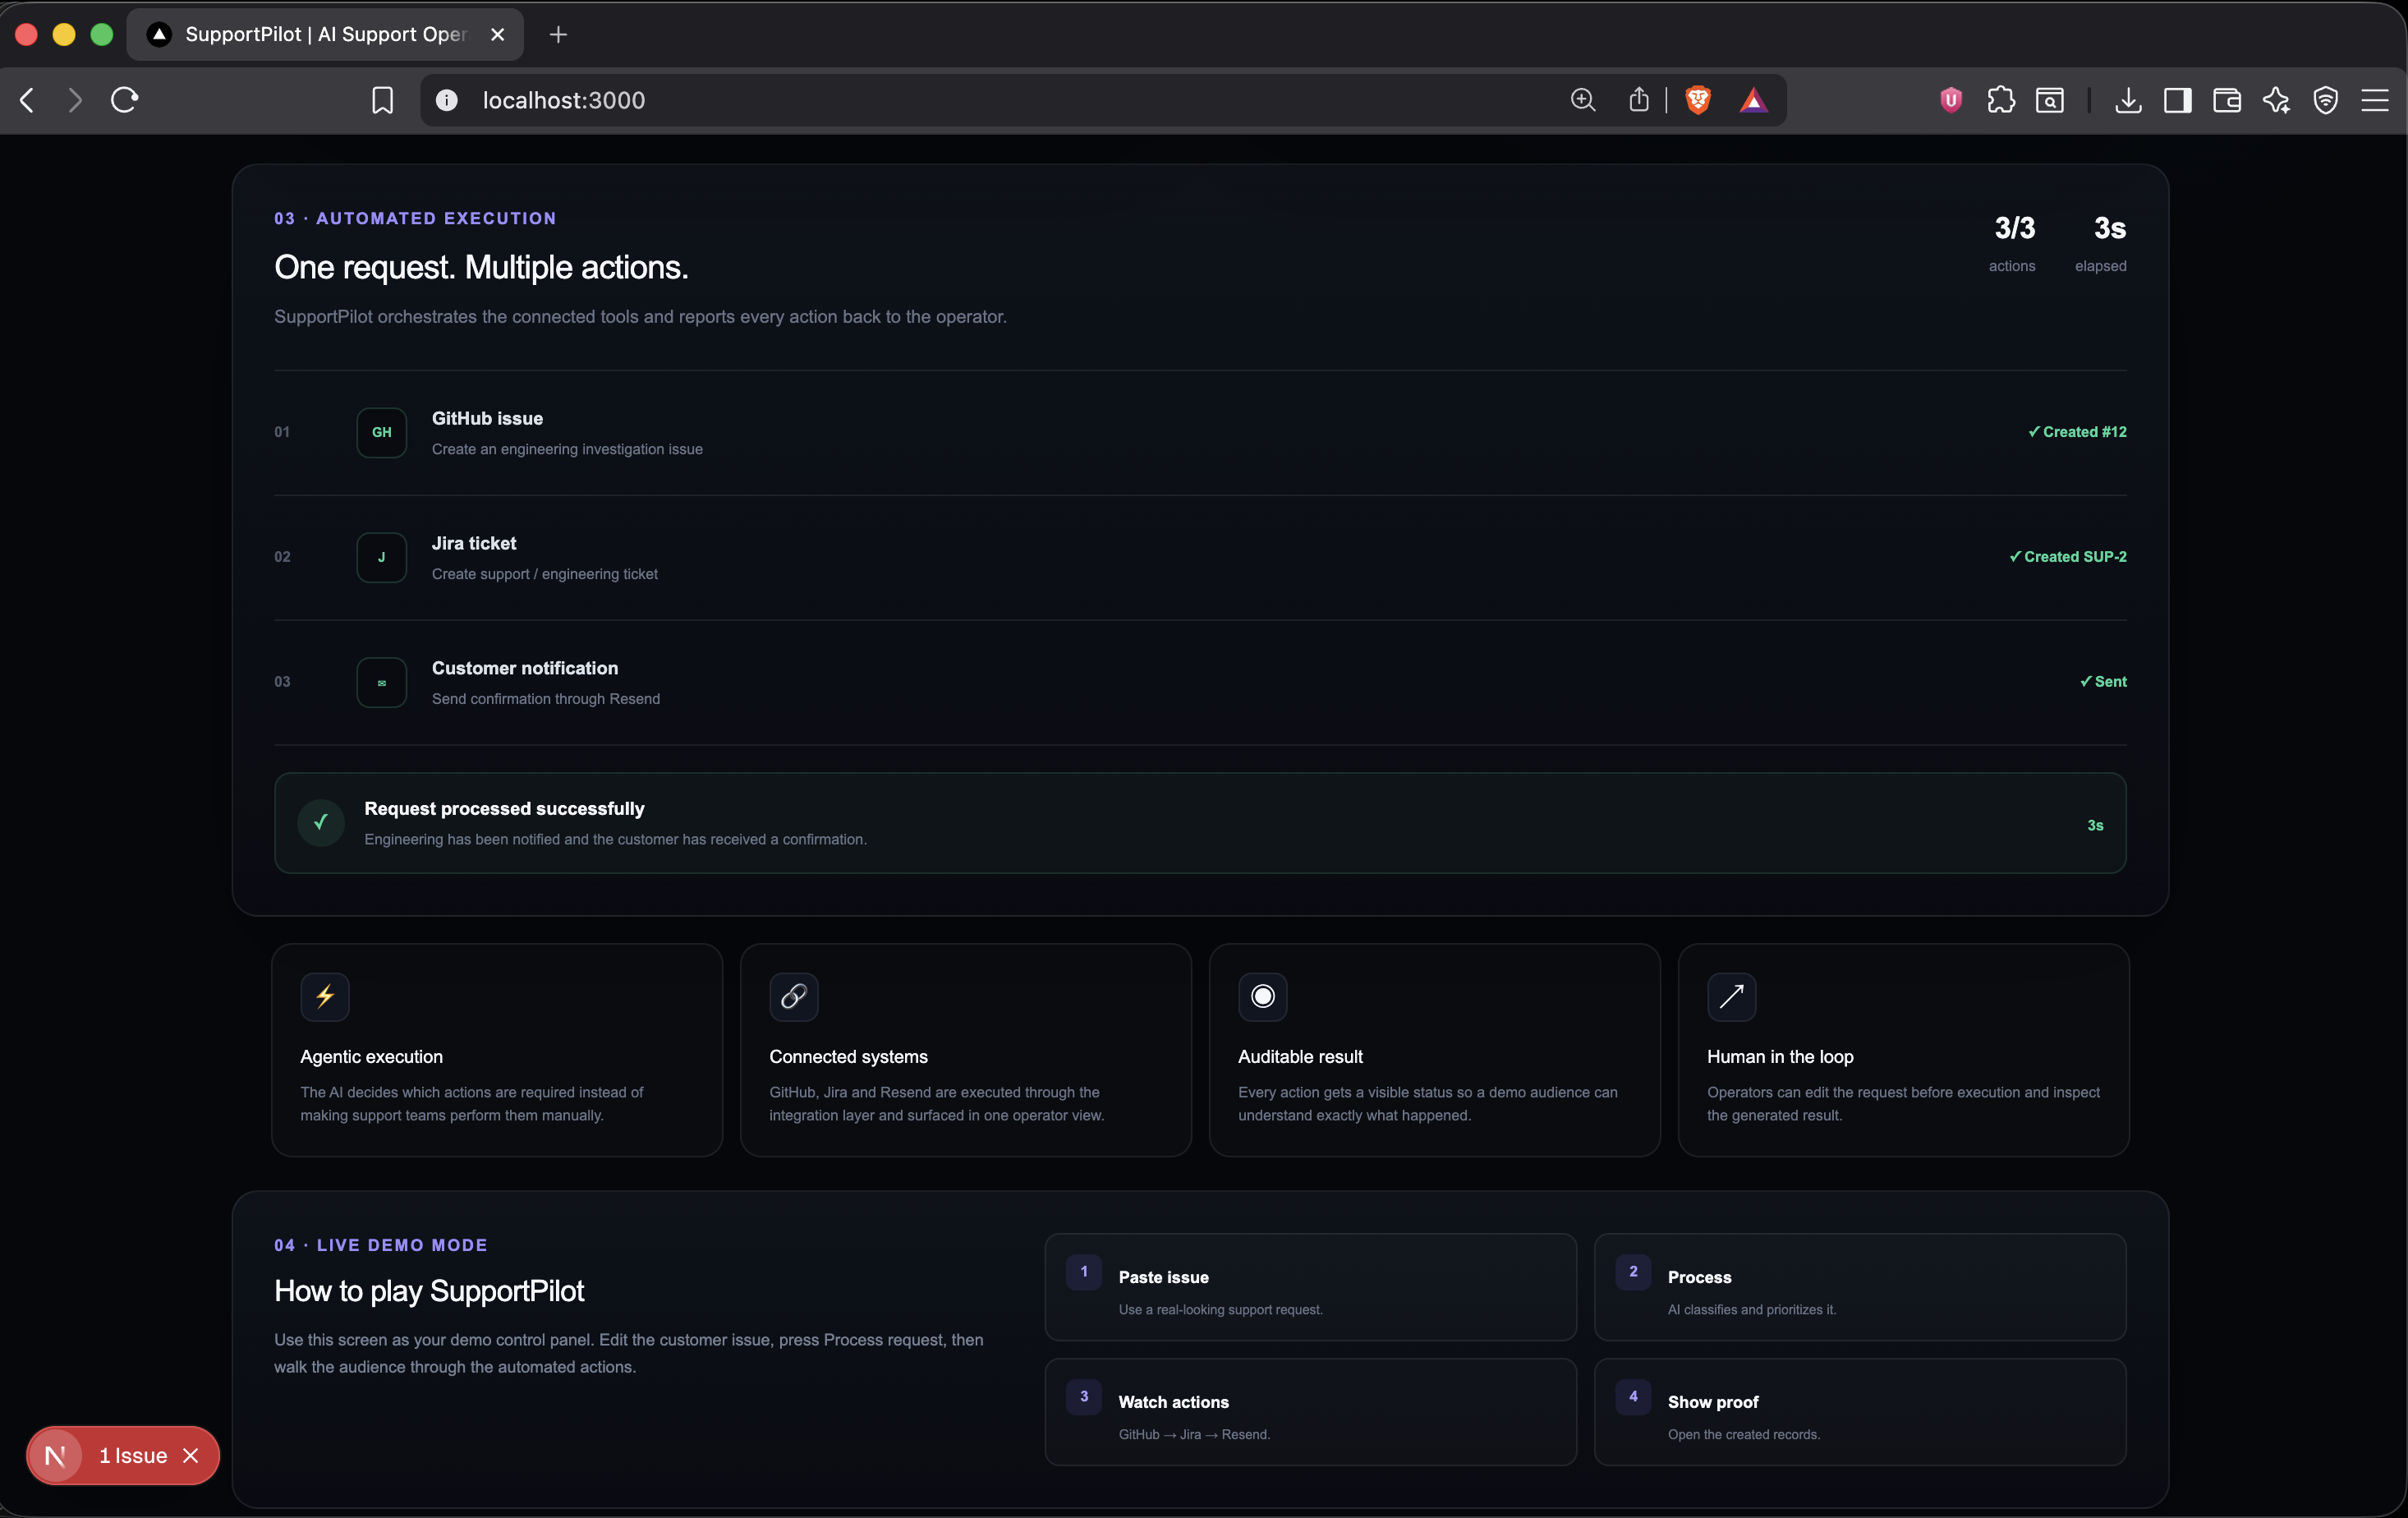
Task: Click the Customer notification mail icon
Action: point(382,682)
